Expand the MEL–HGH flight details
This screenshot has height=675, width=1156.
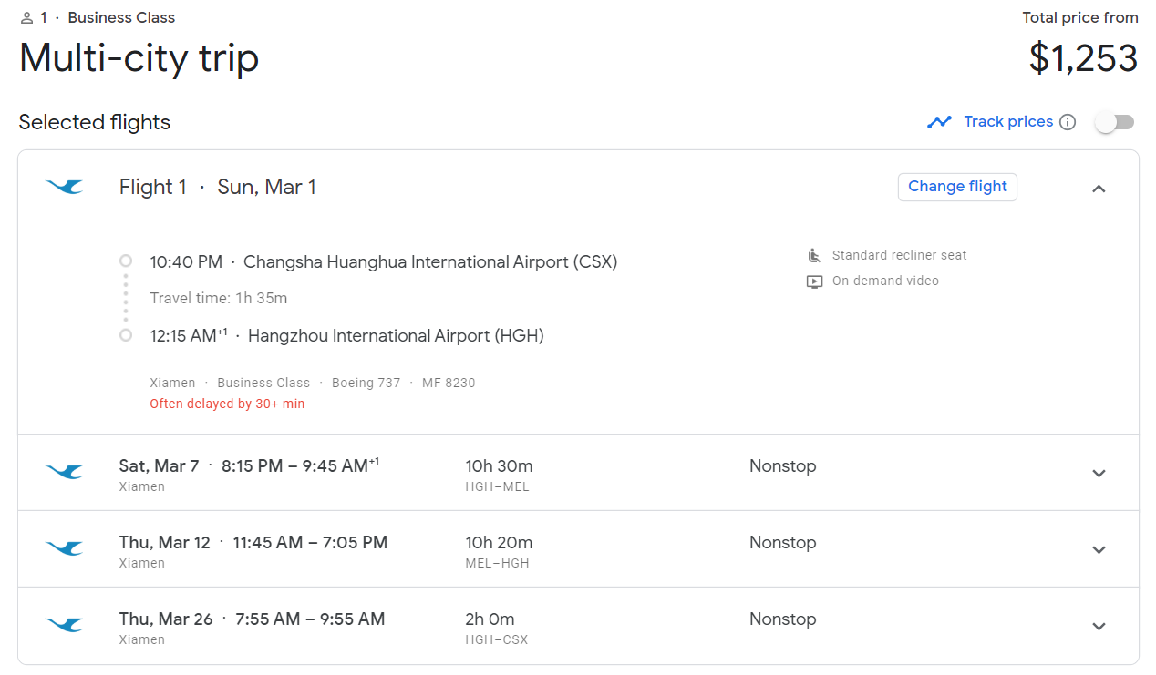click(1099, 549)
